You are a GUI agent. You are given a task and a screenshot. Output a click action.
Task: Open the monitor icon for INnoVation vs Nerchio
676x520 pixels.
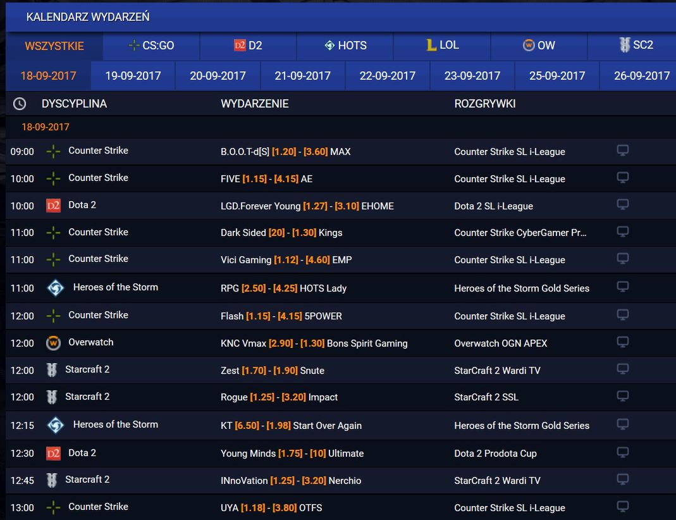click(x=622, y=480)
